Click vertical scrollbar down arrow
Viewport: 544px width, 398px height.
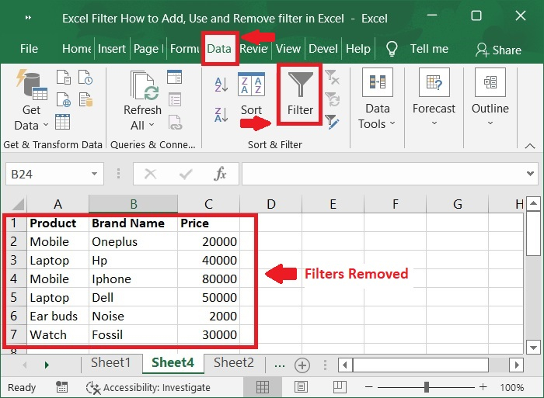[x=533, y=347]
